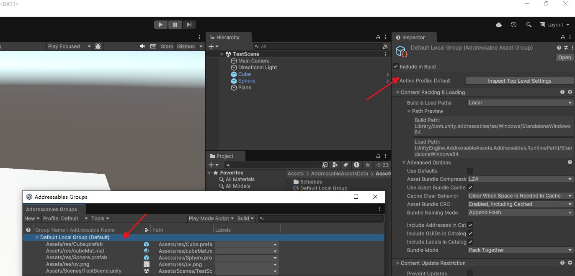
Task: Click the Project panel lock icon
Action: (x=378, y=156)
